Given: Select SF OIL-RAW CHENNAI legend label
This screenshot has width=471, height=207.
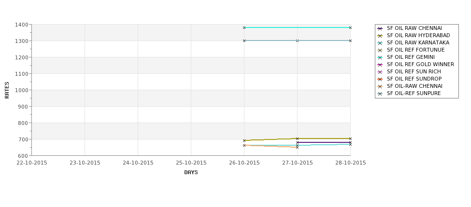Looking at the screenshot, I should coord(414,86).
